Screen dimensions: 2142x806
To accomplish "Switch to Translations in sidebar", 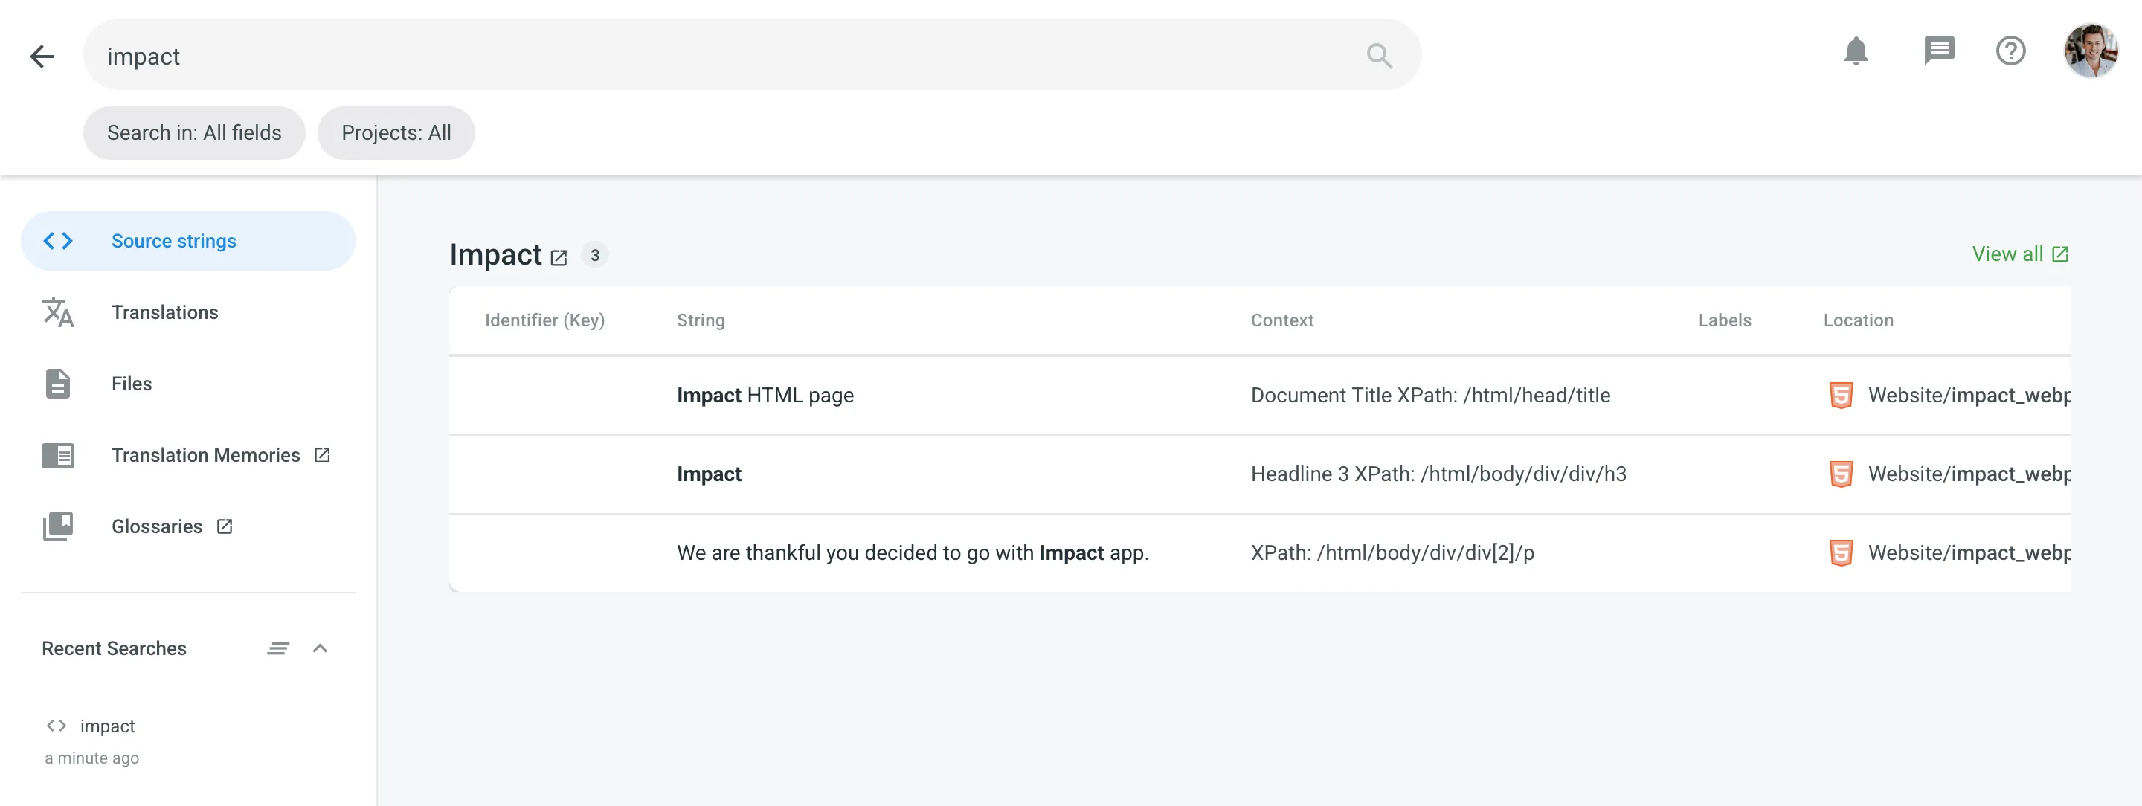I will click(x=164, y=312).
